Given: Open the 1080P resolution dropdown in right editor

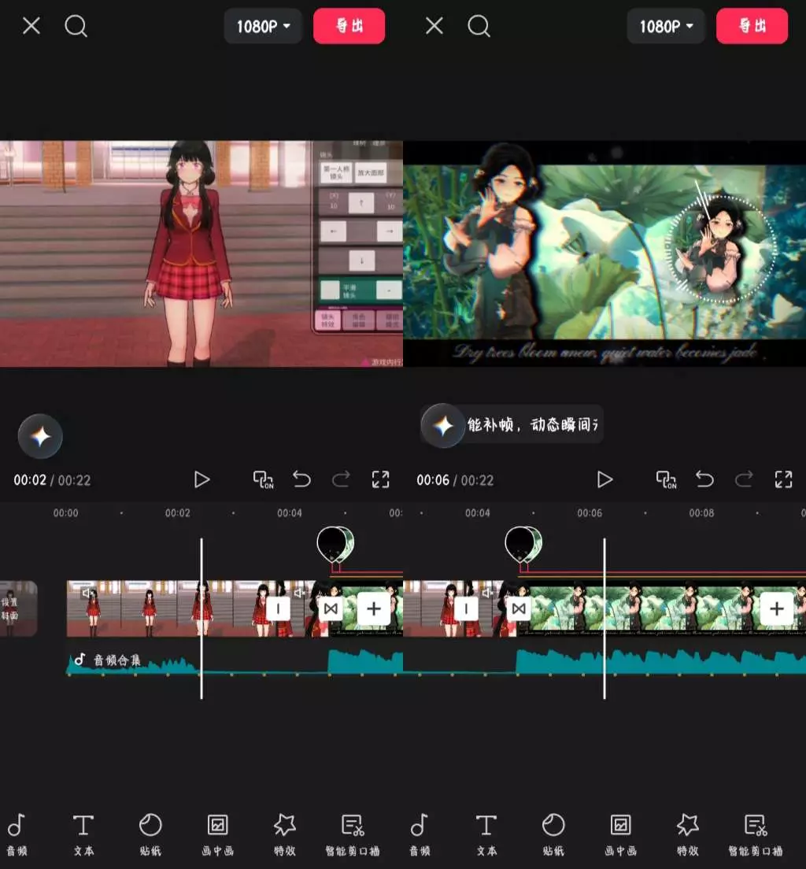Looking at the screenshot, I should (x=666, y=26).
